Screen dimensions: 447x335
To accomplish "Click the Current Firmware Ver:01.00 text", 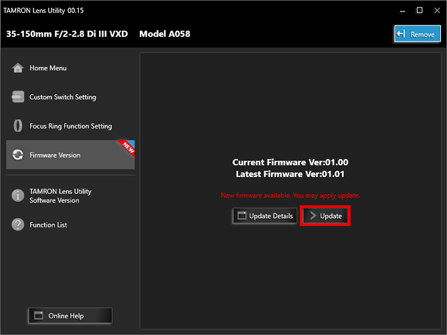I will pos(290,162).
